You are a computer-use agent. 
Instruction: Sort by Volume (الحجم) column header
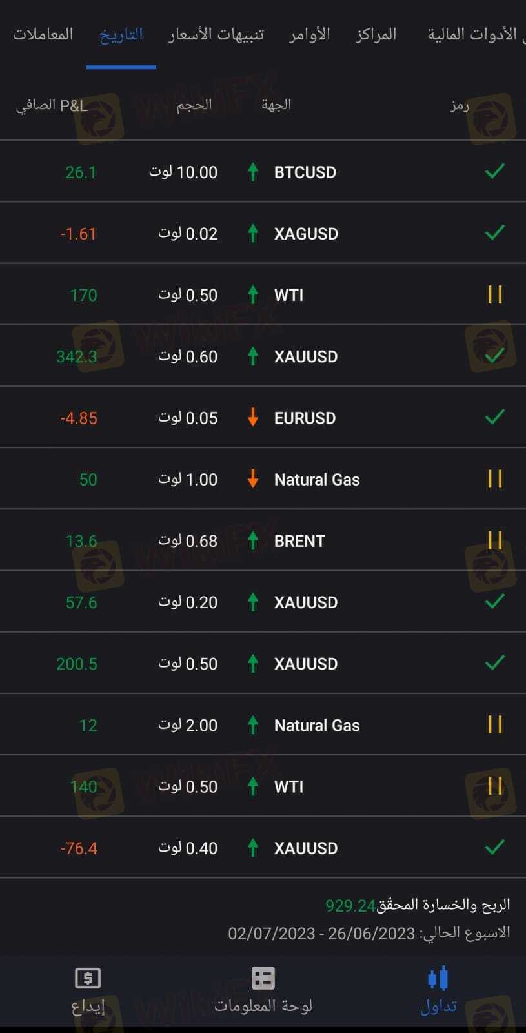pyautogui.click(x=194, y=105)
